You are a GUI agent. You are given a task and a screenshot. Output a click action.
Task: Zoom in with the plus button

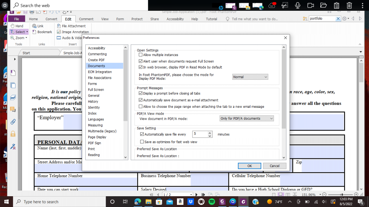click(x=356, y=194)
